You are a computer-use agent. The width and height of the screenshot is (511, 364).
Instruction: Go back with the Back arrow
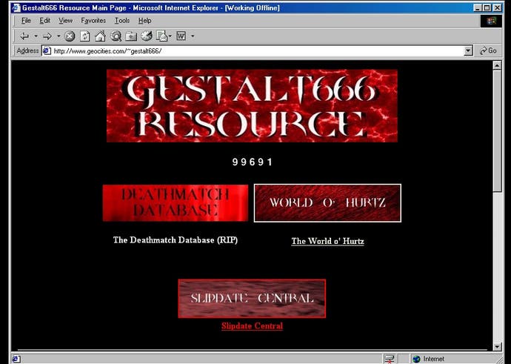[24, 36]
